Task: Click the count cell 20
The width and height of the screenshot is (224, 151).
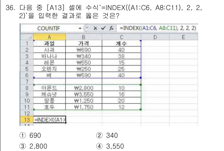Action: pos(121,101)
